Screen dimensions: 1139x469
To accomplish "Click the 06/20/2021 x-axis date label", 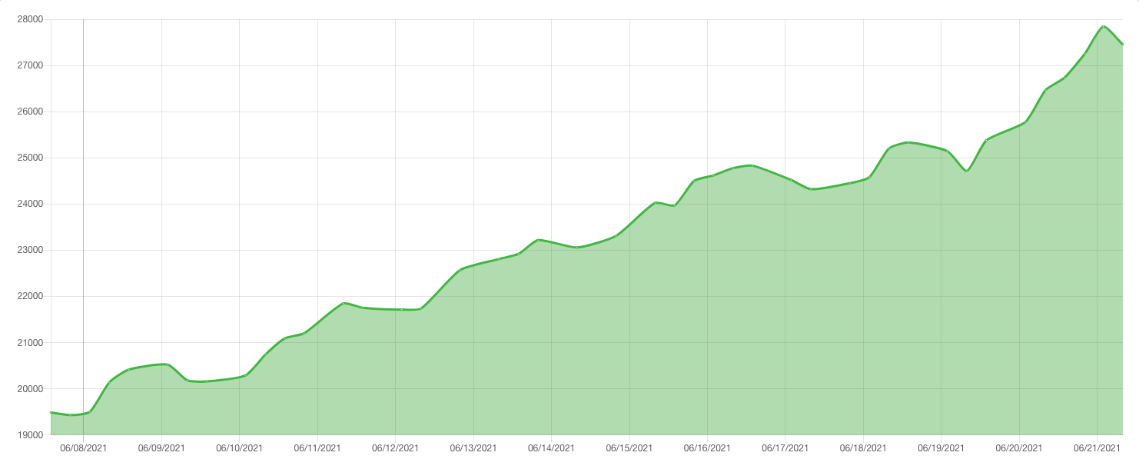I will 1019,447.
